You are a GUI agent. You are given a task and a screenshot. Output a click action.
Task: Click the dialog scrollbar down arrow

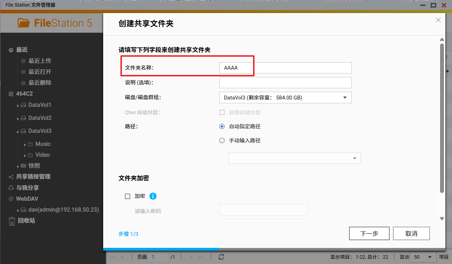[x=442, y=219]
